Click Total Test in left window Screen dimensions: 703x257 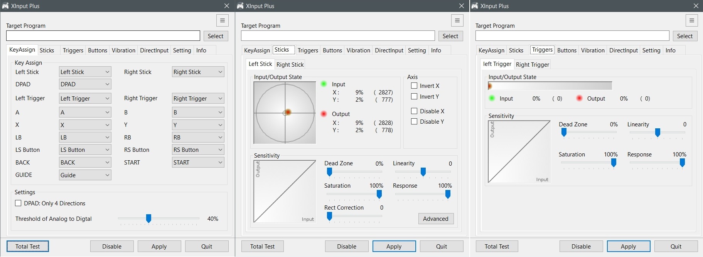[28, 246]
